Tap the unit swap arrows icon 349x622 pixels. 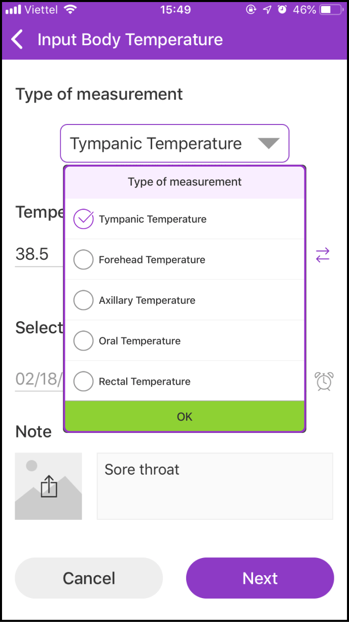click(323, 255)
